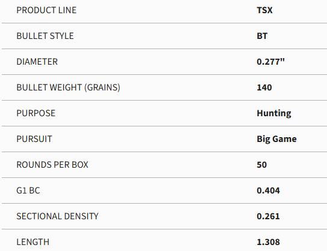The image size is (327, 251).
Task: Click the BULLET STYLE label
Action: [45, 36]
